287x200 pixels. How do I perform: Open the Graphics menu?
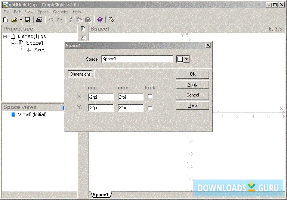61,12
